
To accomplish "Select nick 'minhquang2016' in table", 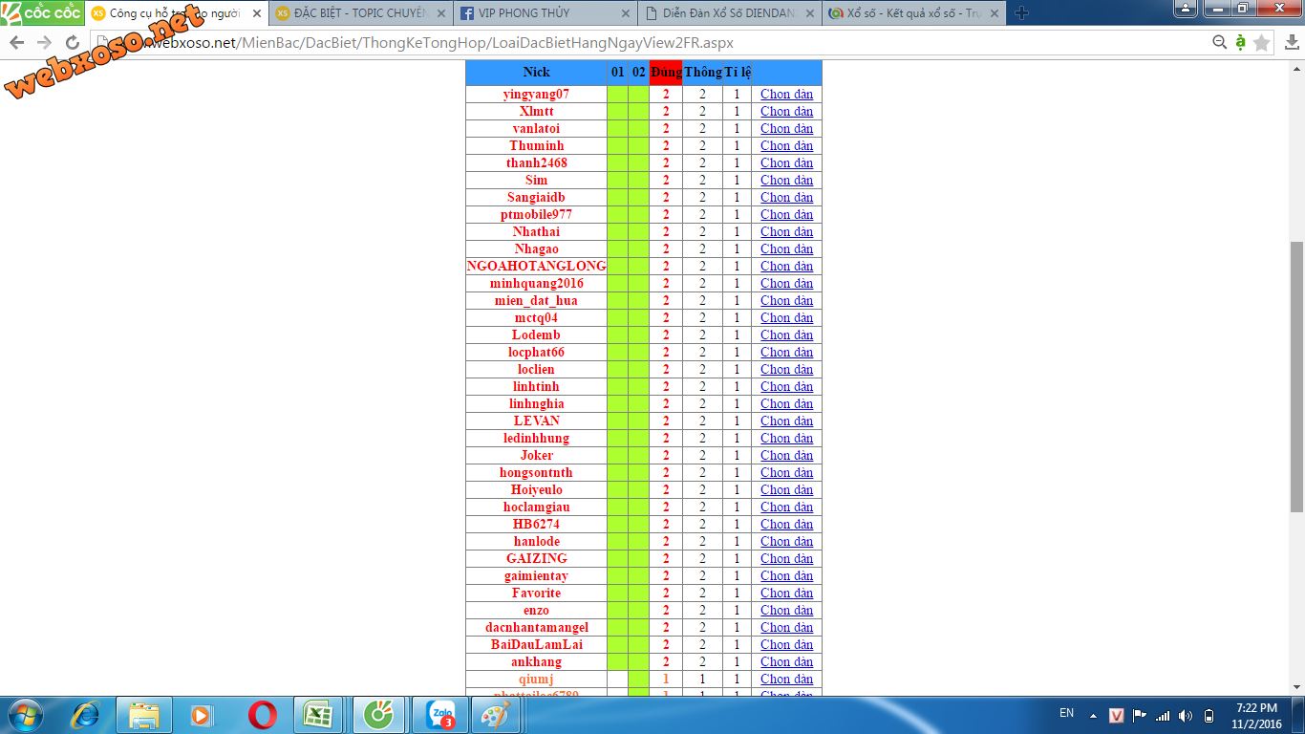I will [x=536, y=283].
